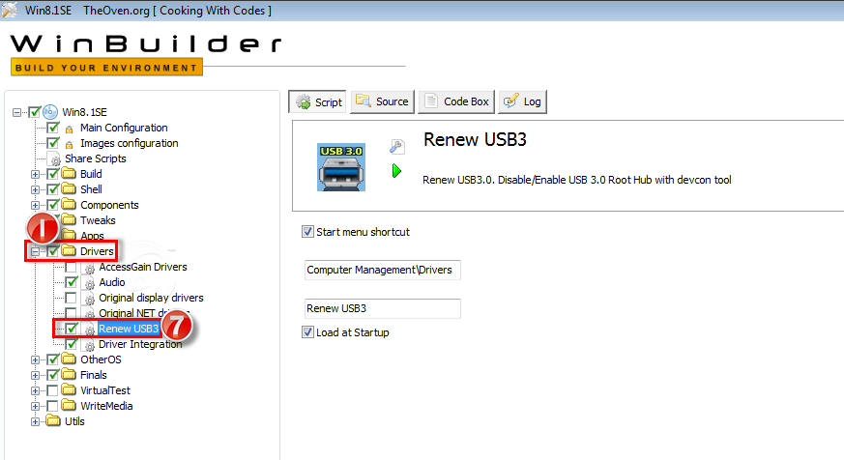Open the Log tab

pyautogui.click(x=523, y=101)
